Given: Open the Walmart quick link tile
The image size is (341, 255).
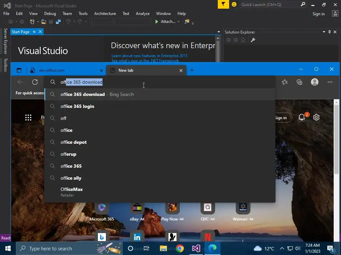Looking at the screenshot, I should (243, 212).
